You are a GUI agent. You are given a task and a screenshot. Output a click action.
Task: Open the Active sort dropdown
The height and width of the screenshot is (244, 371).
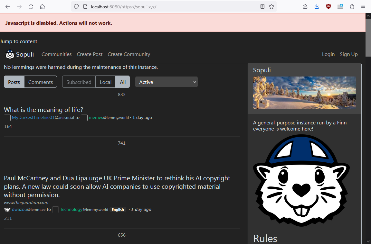pyautogui.click(x=166, y=82)
